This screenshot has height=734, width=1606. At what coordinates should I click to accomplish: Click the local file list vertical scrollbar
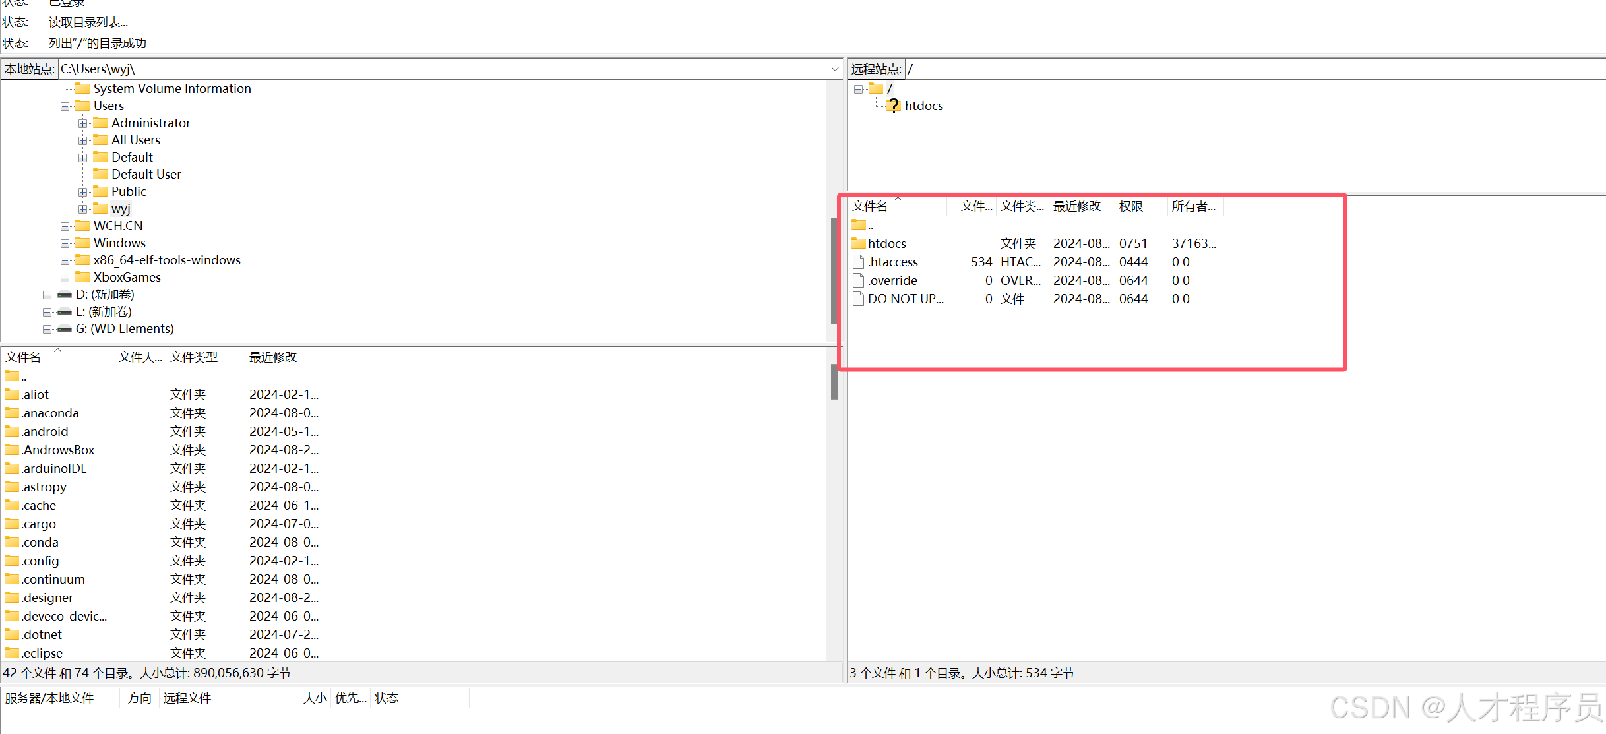(834, 382)
